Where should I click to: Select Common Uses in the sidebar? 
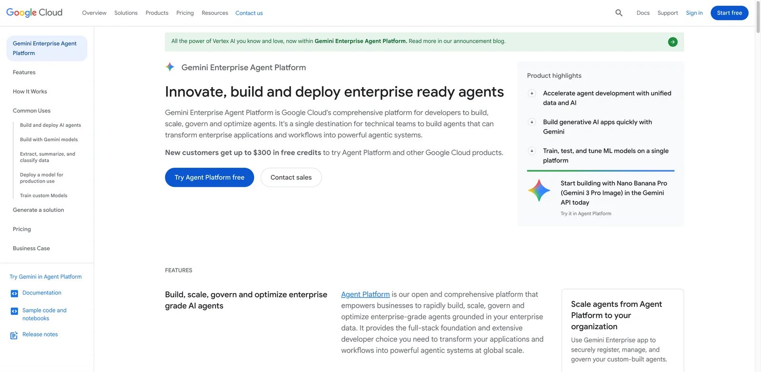[32, 111]
